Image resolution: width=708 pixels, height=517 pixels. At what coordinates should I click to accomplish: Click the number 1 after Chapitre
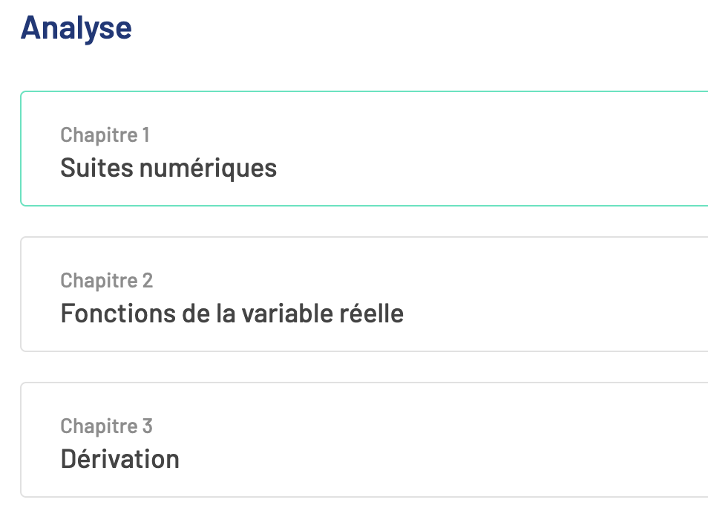pyautogui.click(x=146, y=135)
